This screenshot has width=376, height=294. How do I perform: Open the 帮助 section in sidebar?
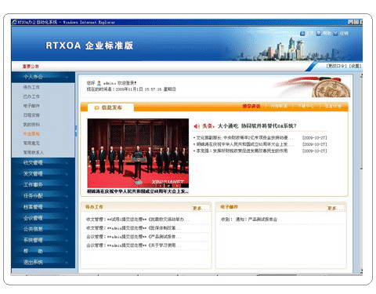click(43, 251)
